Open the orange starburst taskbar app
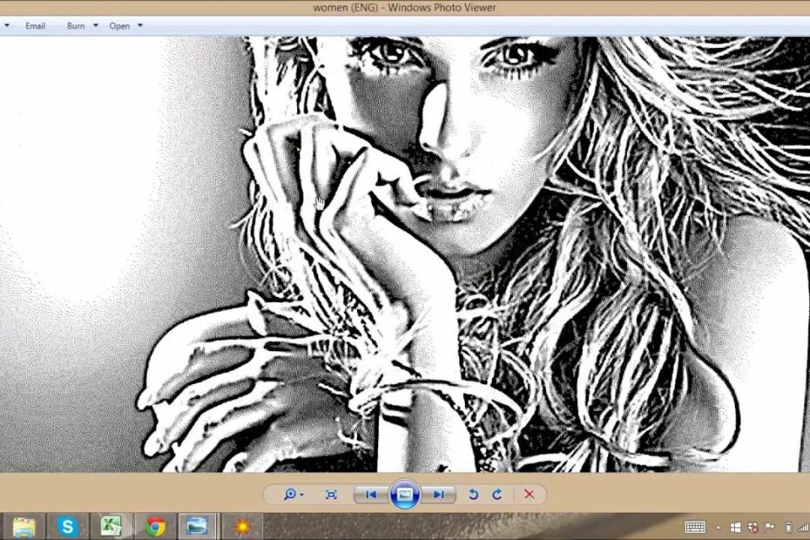810x540 pixels. click(x=242, y=527)
